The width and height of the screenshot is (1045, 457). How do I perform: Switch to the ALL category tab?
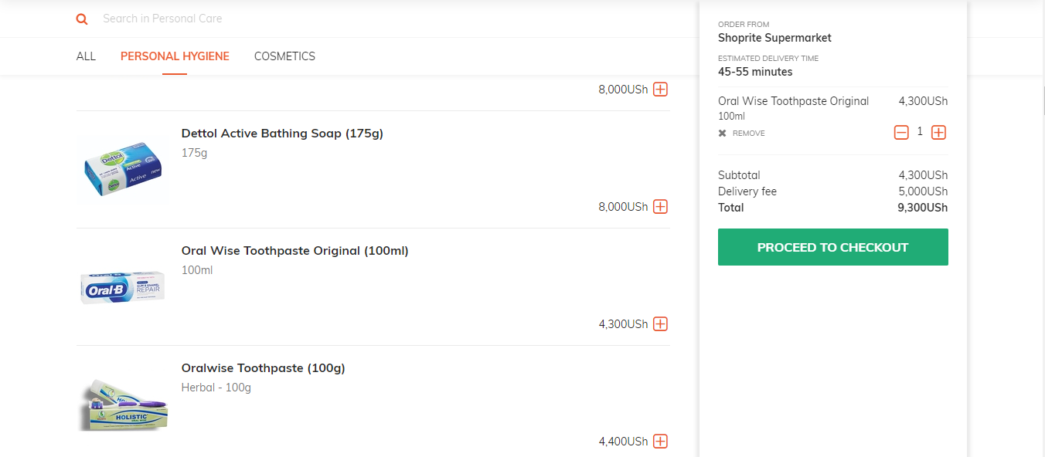[86, 56]
